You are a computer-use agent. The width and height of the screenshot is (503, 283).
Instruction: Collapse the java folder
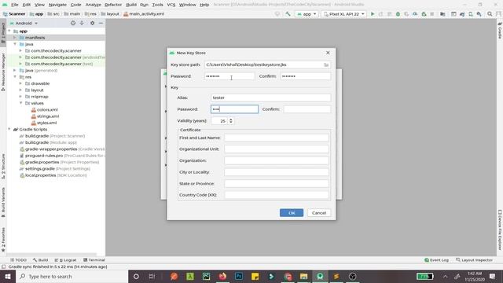(x=15, y=44)
